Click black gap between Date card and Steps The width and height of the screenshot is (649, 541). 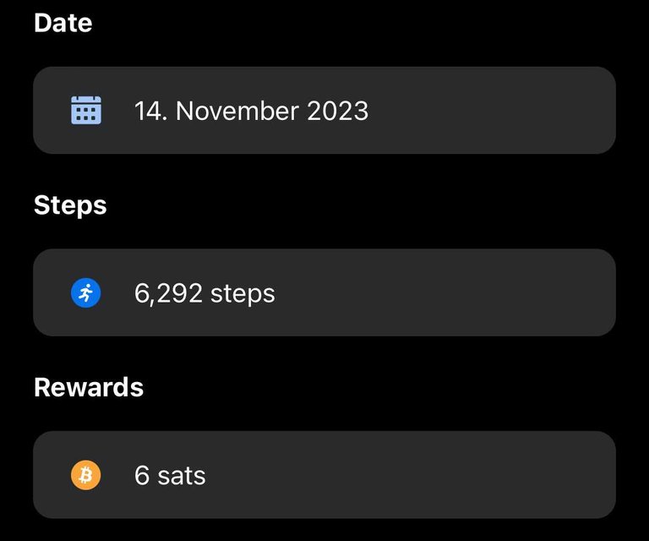coord(324,172)
